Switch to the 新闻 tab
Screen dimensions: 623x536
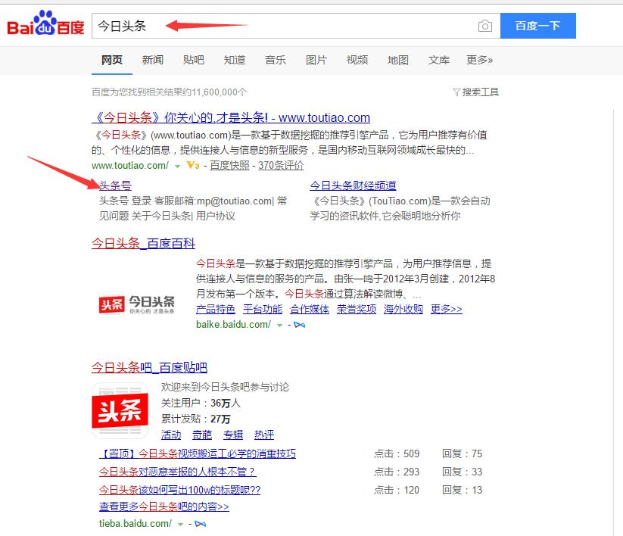[153, 59]
